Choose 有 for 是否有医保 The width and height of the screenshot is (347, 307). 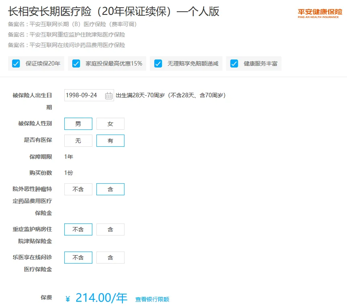[110, 141]
